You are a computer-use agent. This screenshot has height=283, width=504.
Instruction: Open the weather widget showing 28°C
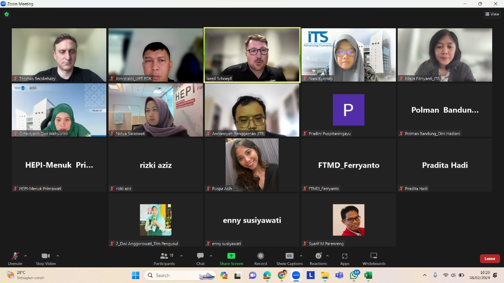pyautogui.click(x=26, y=275)
